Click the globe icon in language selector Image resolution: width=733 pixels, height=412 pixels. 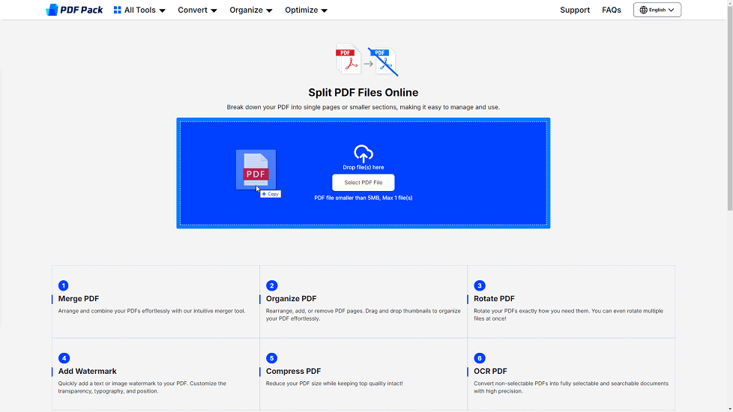click(x=643, y=10)
